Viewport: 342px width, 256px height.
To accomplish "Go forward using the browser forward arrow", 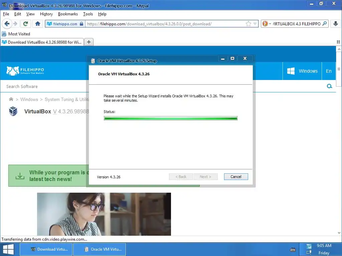I will click(x=15, y=24).
